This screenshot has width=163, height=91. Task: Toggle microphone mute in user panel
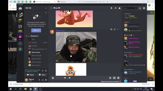(39, 80)
